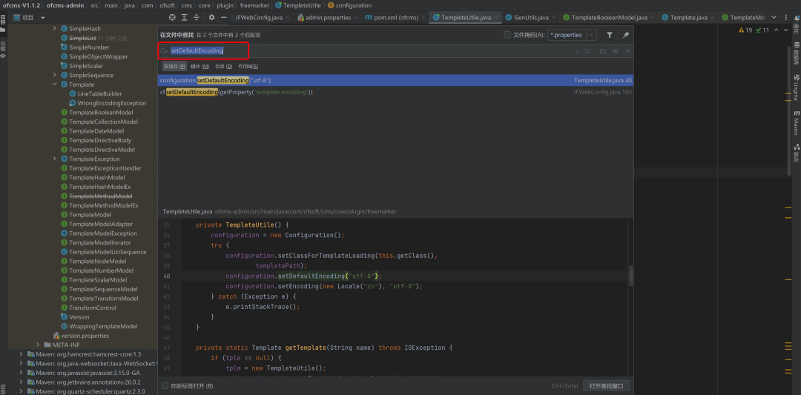801x395 pixels.
Task: Open the Notifications tool window at top right
Action: click(796, 24)
